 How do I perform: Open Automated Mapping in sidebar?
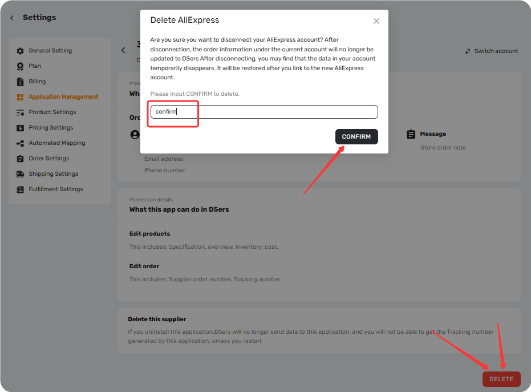click(58, 143)
